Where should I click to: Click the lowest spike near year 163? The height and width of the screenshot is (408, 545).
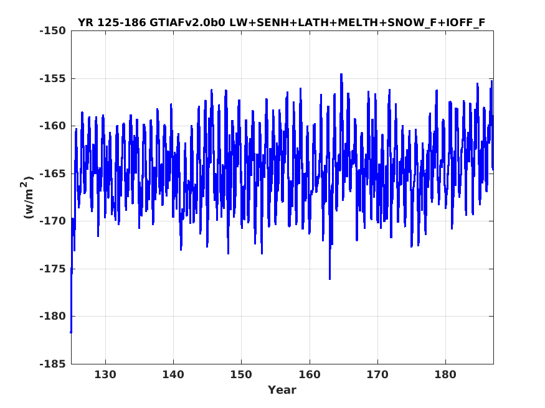pyautogui.click(x=329, y=279)
